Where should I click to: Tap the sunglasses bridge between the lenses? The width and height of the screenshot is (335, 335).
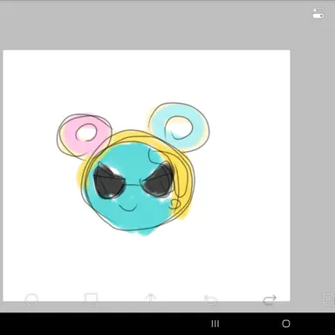coord(133,184)
